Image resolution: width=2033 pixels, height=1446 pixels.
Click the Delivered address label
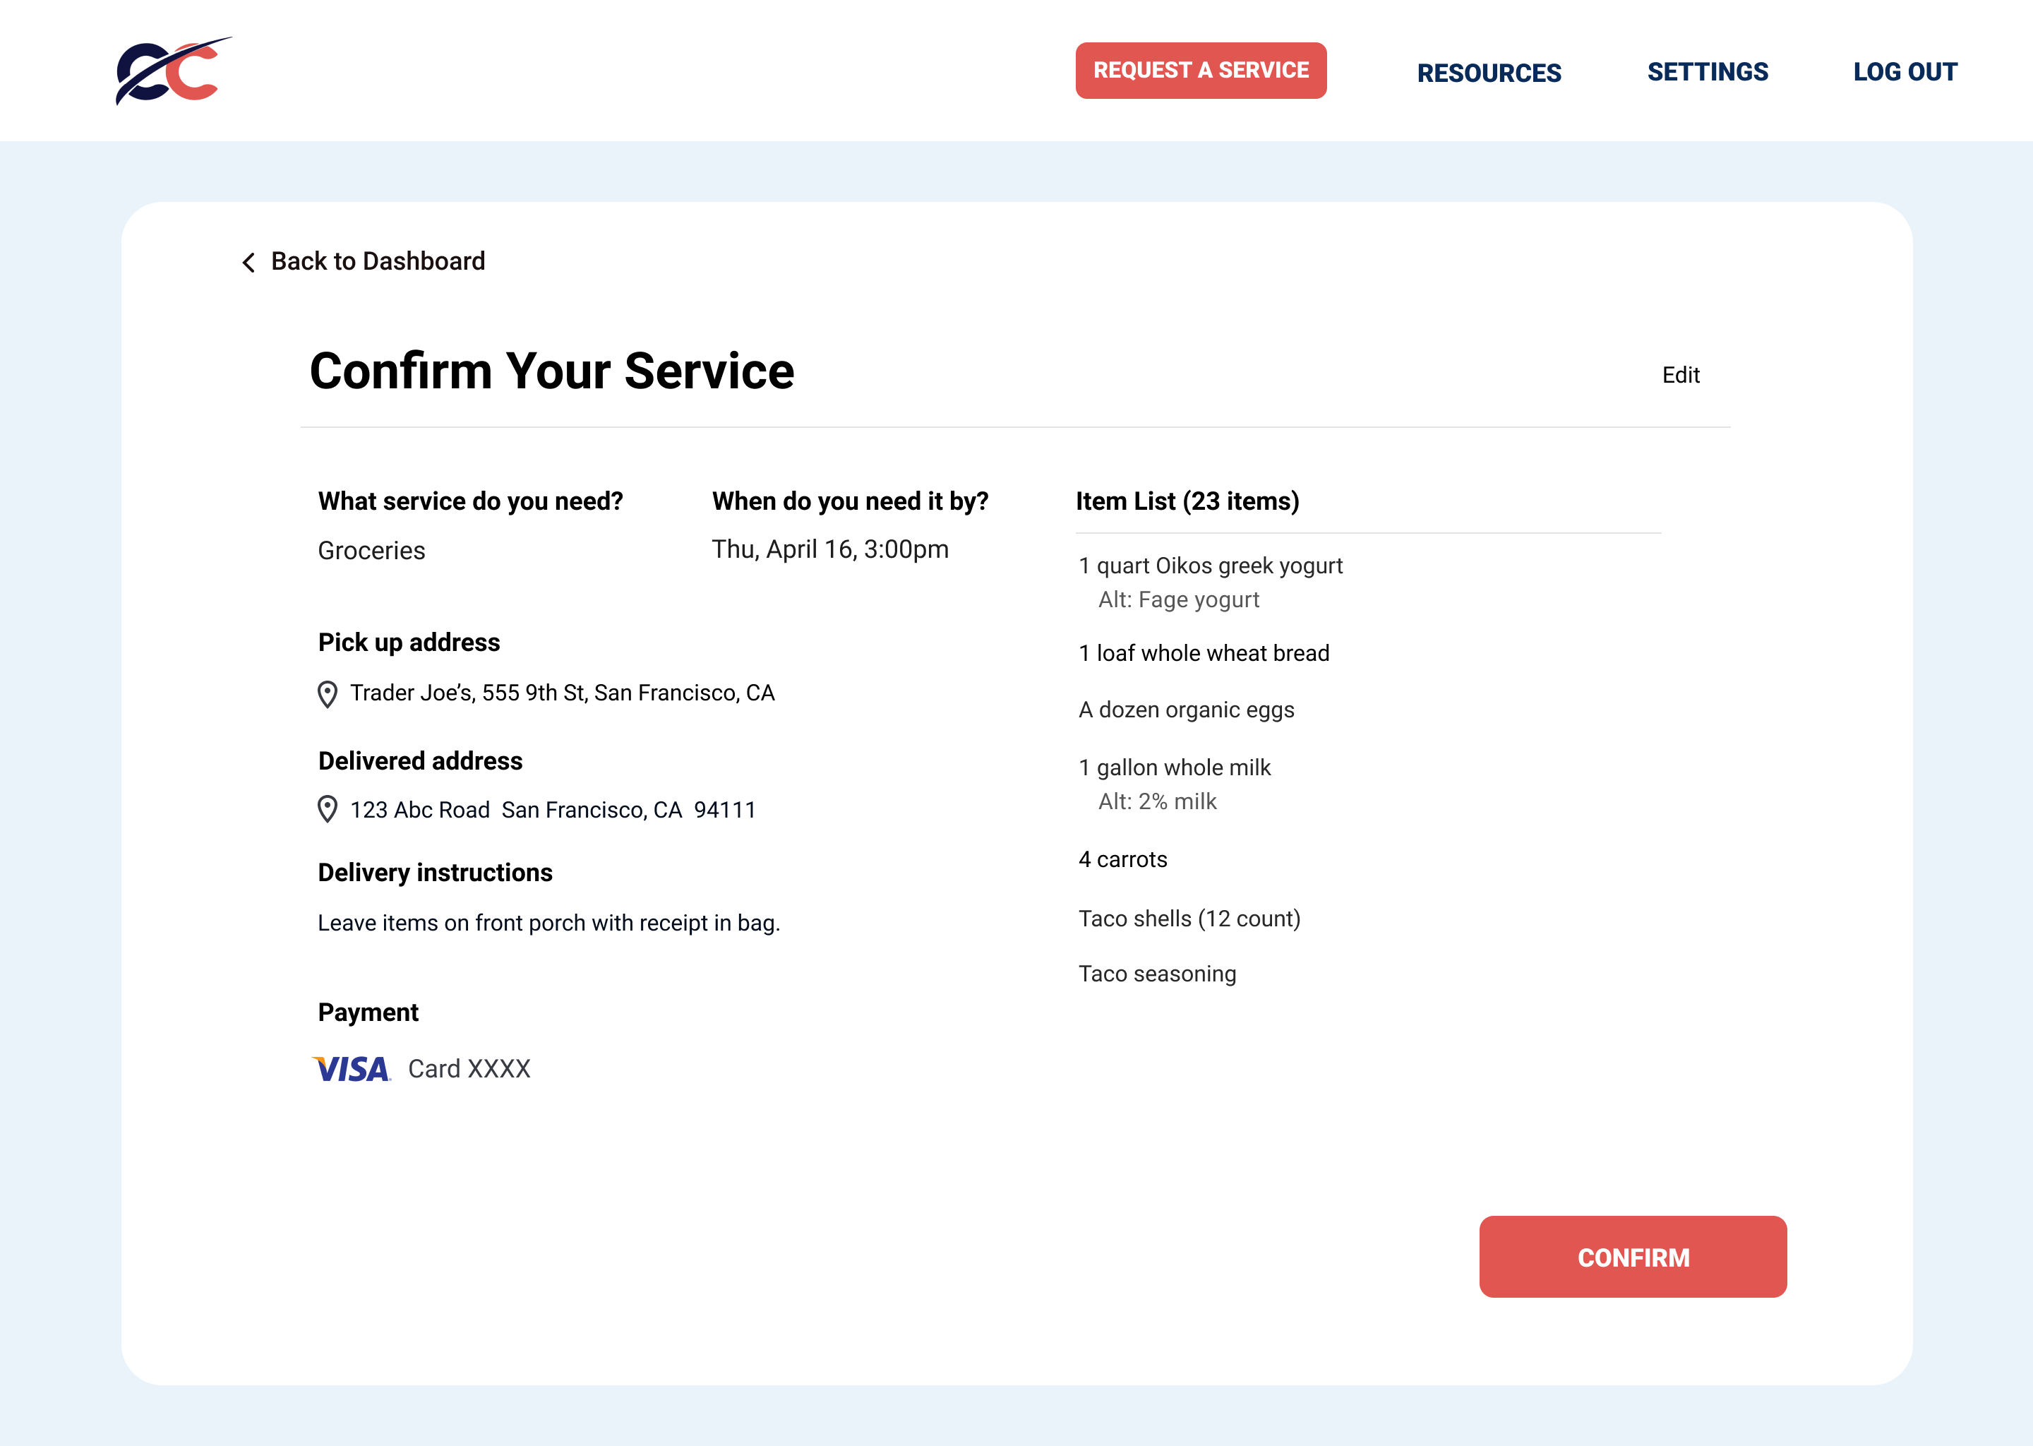420,761
